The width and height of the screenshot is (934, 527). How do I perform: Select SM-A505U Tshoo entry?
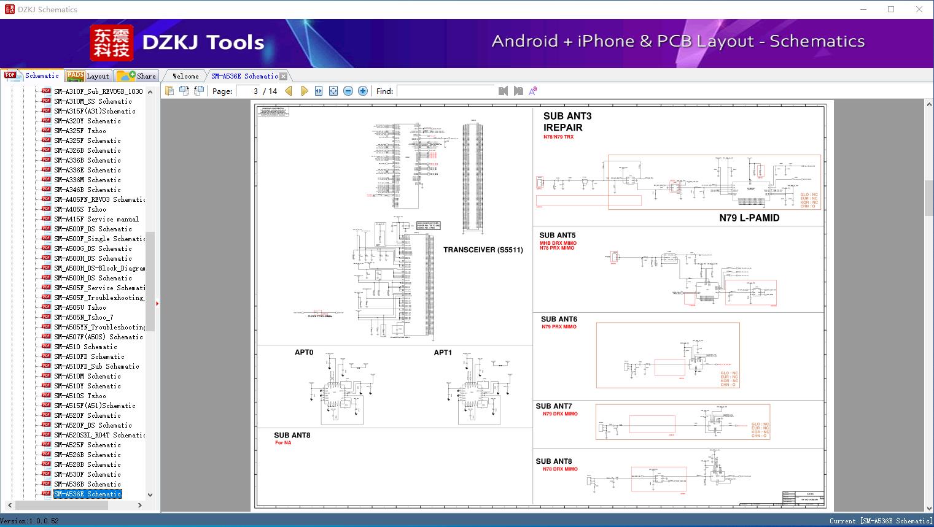(80, 307)
